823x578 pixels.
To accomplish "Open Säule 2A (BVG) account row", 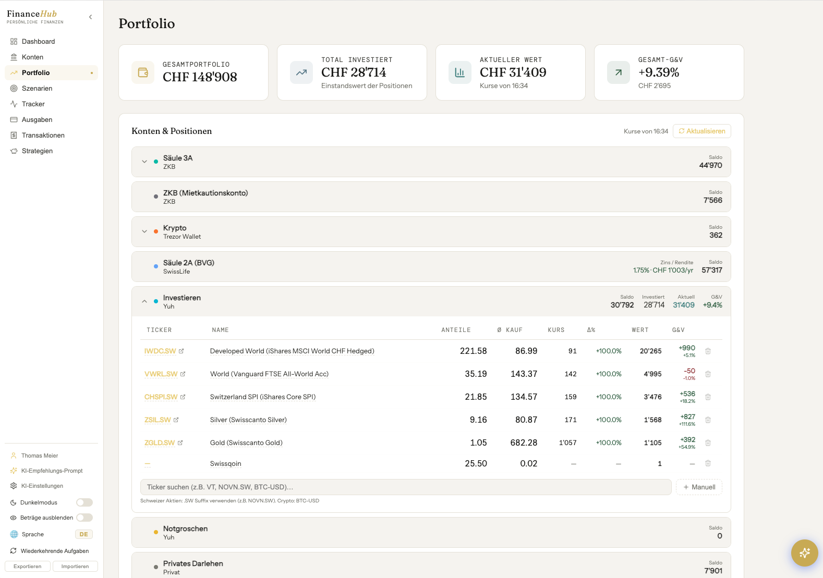I will 431,266.
